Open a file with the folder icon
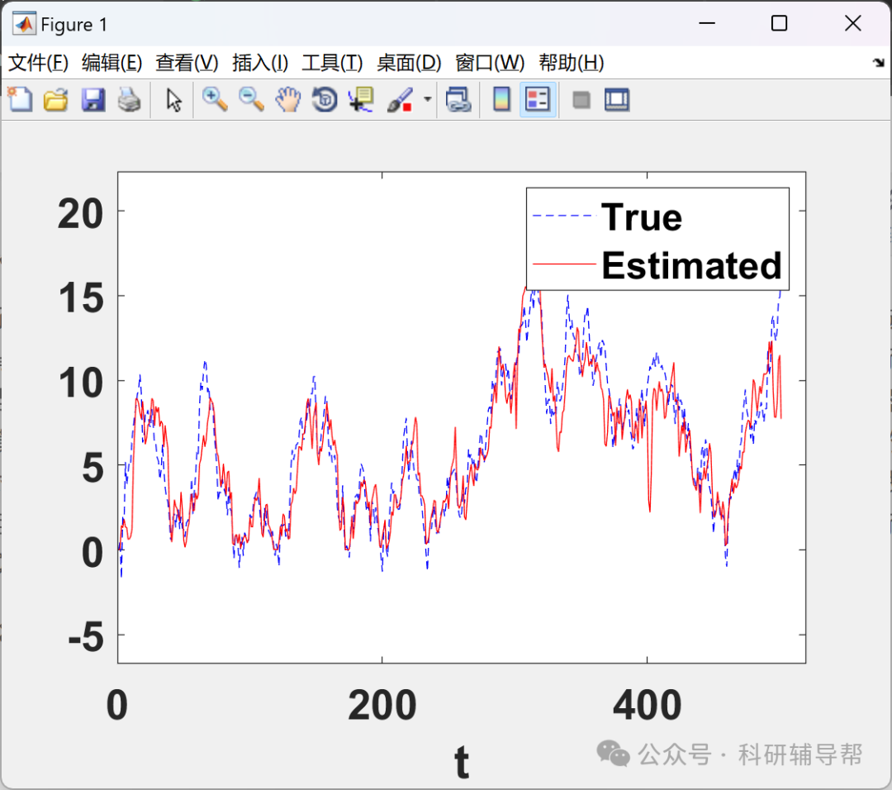 tap(56, 100)
